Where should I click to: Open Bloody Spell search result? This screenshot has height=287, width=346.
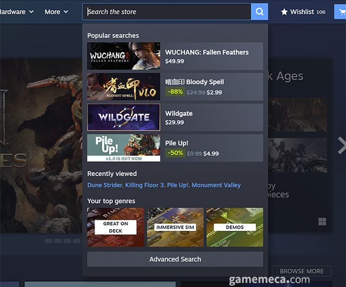211,87
